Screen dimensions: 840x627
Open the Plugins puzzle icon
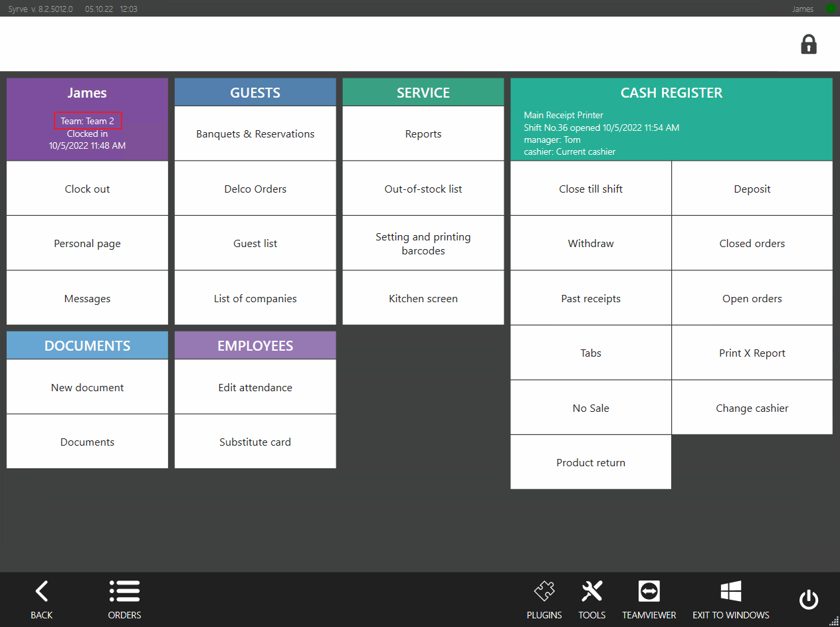click(x=544, y=591)
